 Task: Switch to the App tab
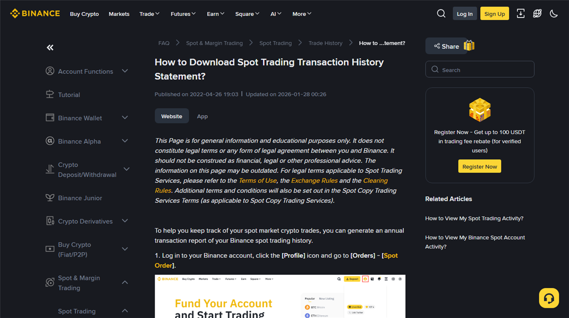click(202, 116)
